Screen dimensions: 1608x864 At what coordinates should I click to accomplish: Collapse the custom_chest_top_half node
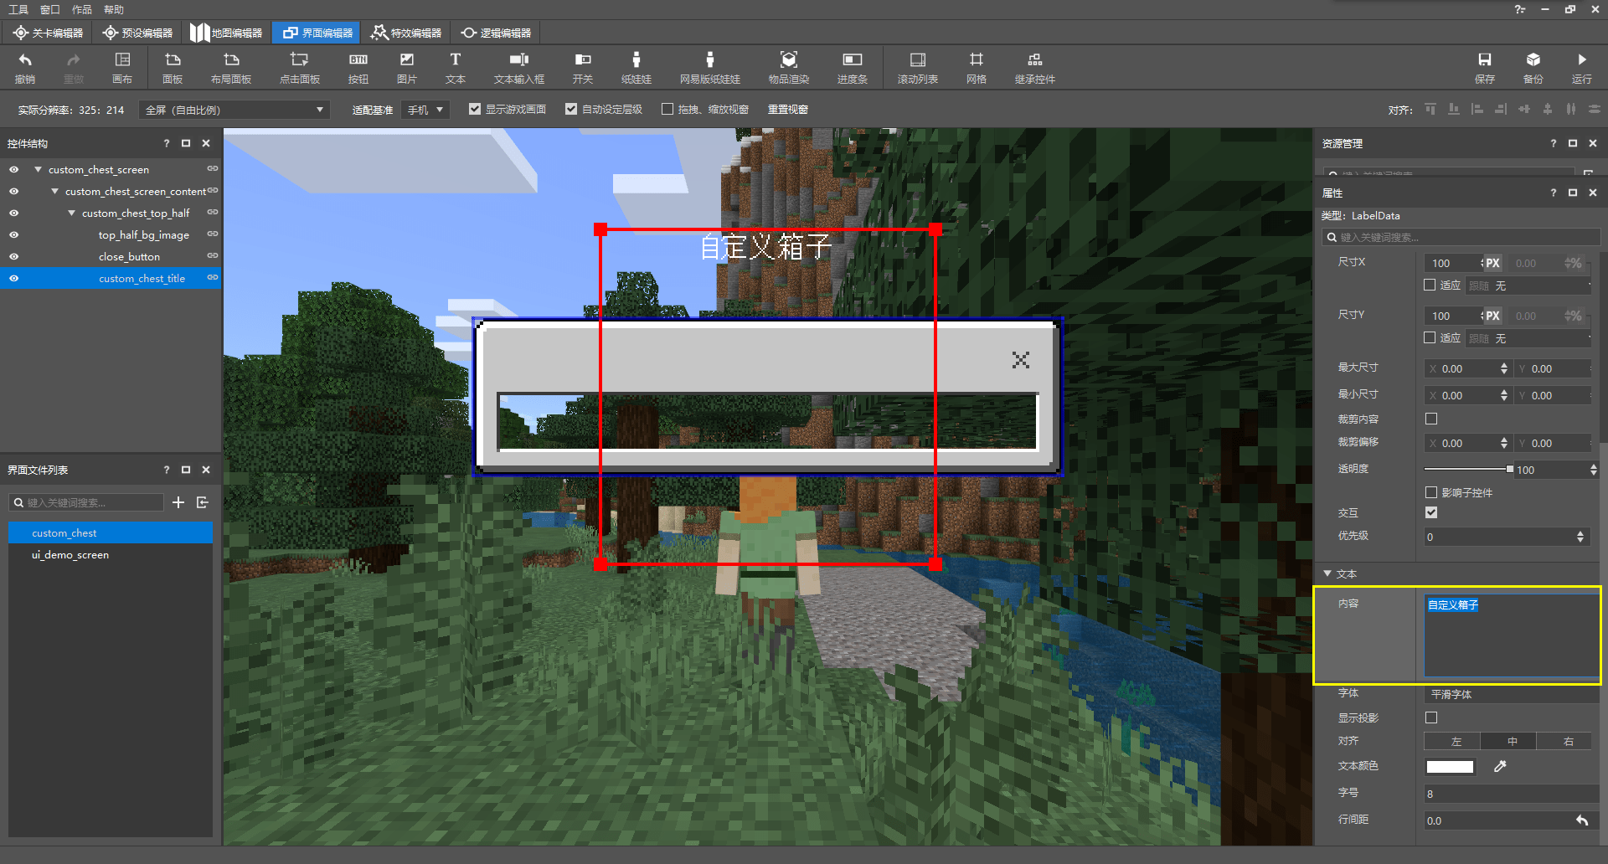(71, 213)
